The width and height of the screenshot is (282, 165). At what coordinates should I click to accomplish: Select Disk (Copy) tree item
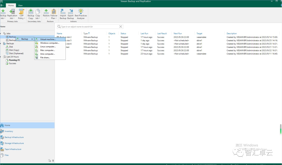[x=14, y=50]
